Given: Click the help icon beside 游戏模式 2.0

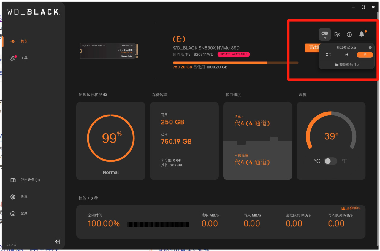Looking at the screenshot, I should click(370, 47).
